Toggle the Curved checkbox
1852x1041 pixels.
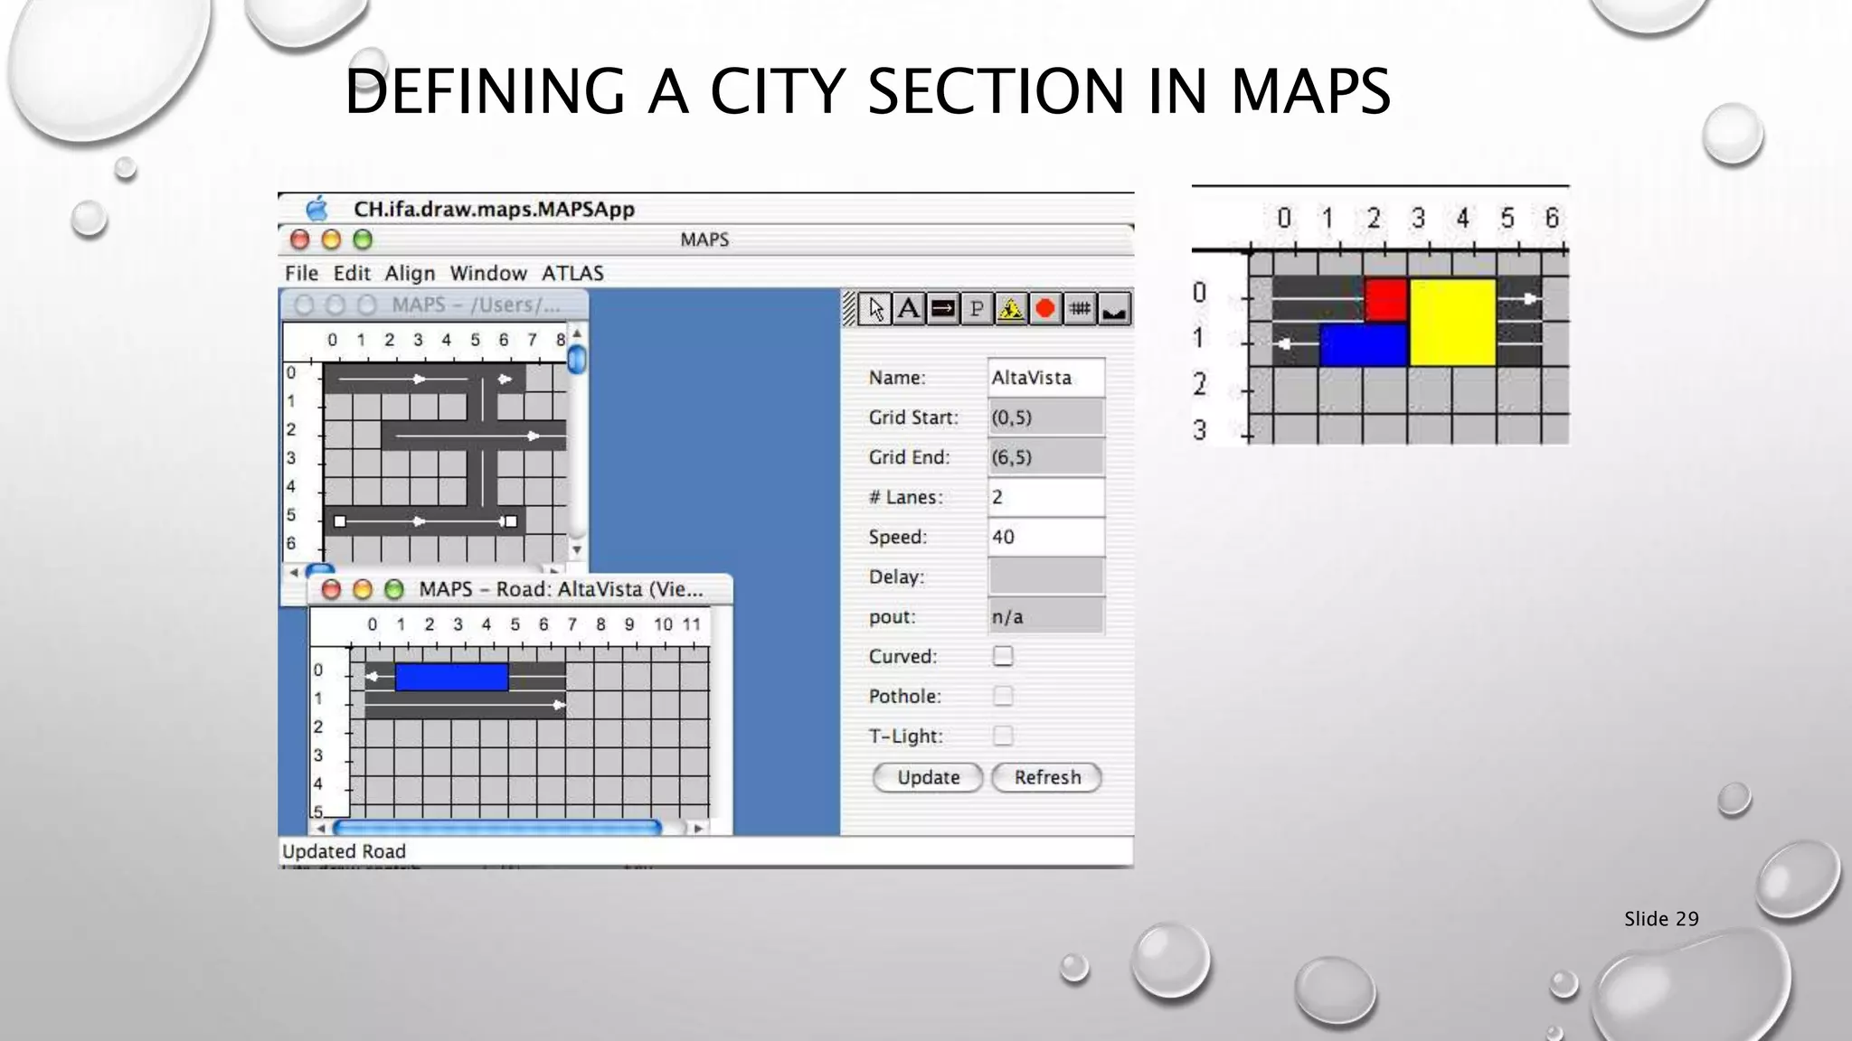tap(1003, 656)
